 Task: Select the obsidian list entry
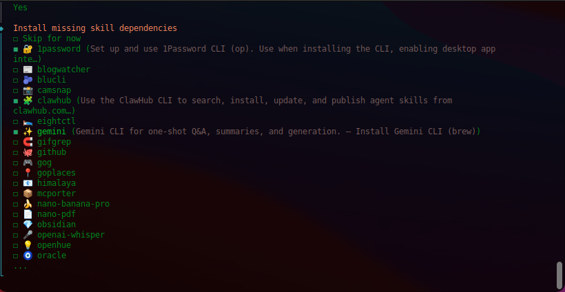[56, 225]
